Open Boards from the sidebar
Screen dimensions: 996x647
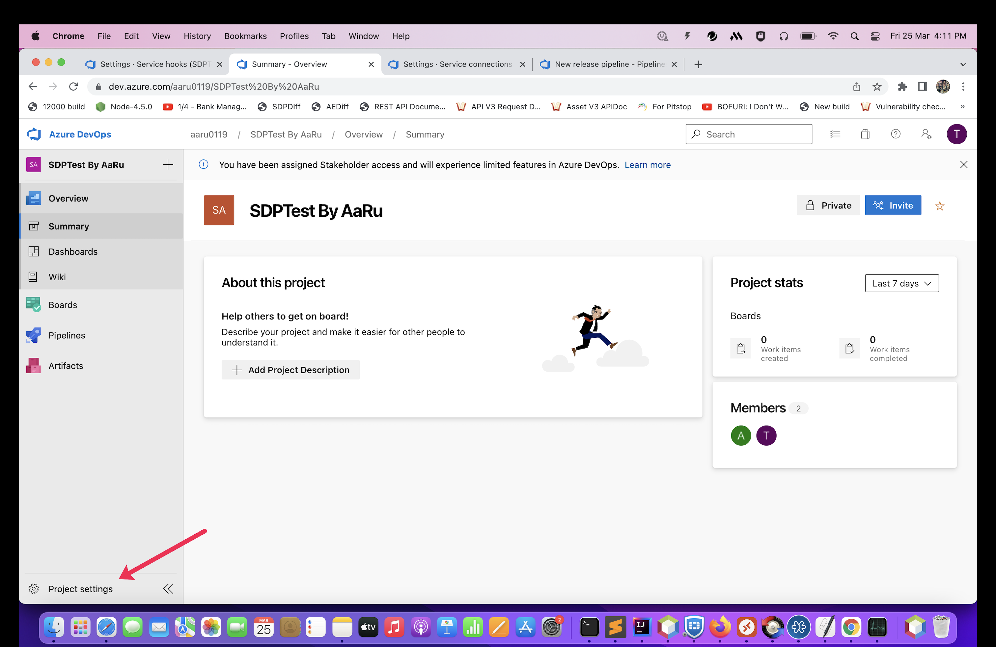point(62,305)
